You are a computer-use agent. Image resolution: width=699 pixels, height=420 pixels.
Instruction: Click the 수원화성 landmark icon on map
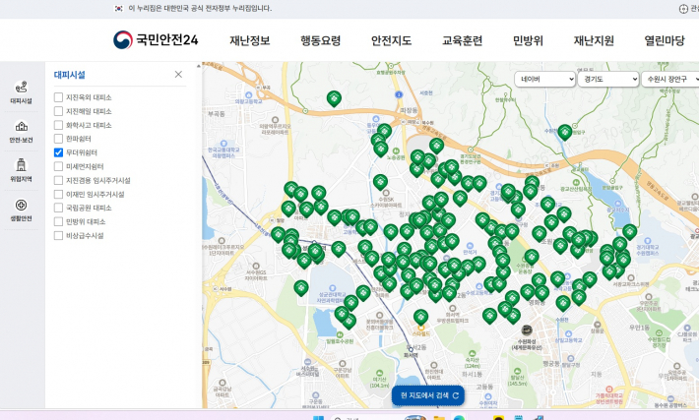pyautogui.click(x=527, y=330)
